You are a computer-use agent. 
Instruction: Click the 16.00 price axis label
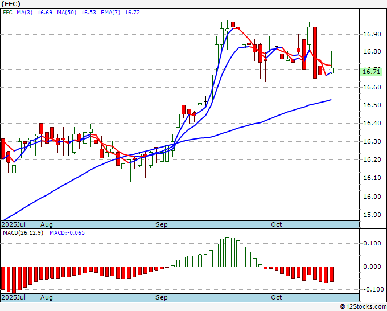tap(372, 197)
